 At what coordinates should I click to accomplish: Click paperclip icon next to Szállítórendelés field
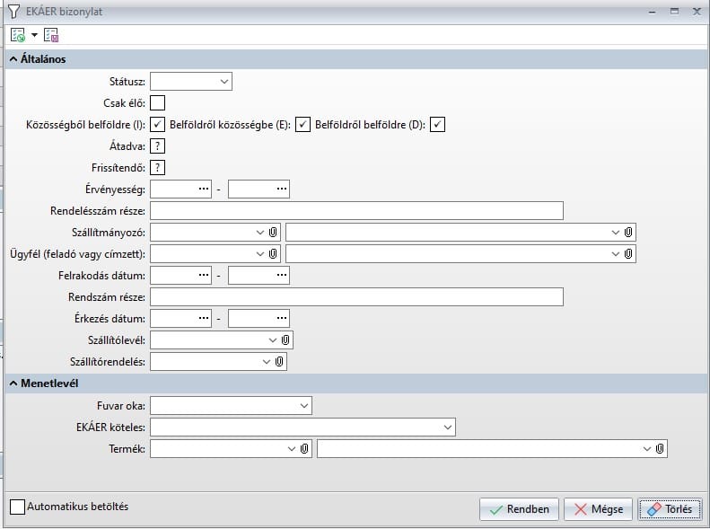[x=279, y=361]
